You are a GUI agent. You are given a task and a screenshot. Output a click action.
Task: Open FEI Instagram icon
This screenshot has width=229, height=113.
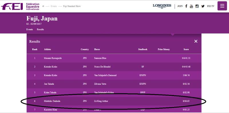tap(197, 6)
